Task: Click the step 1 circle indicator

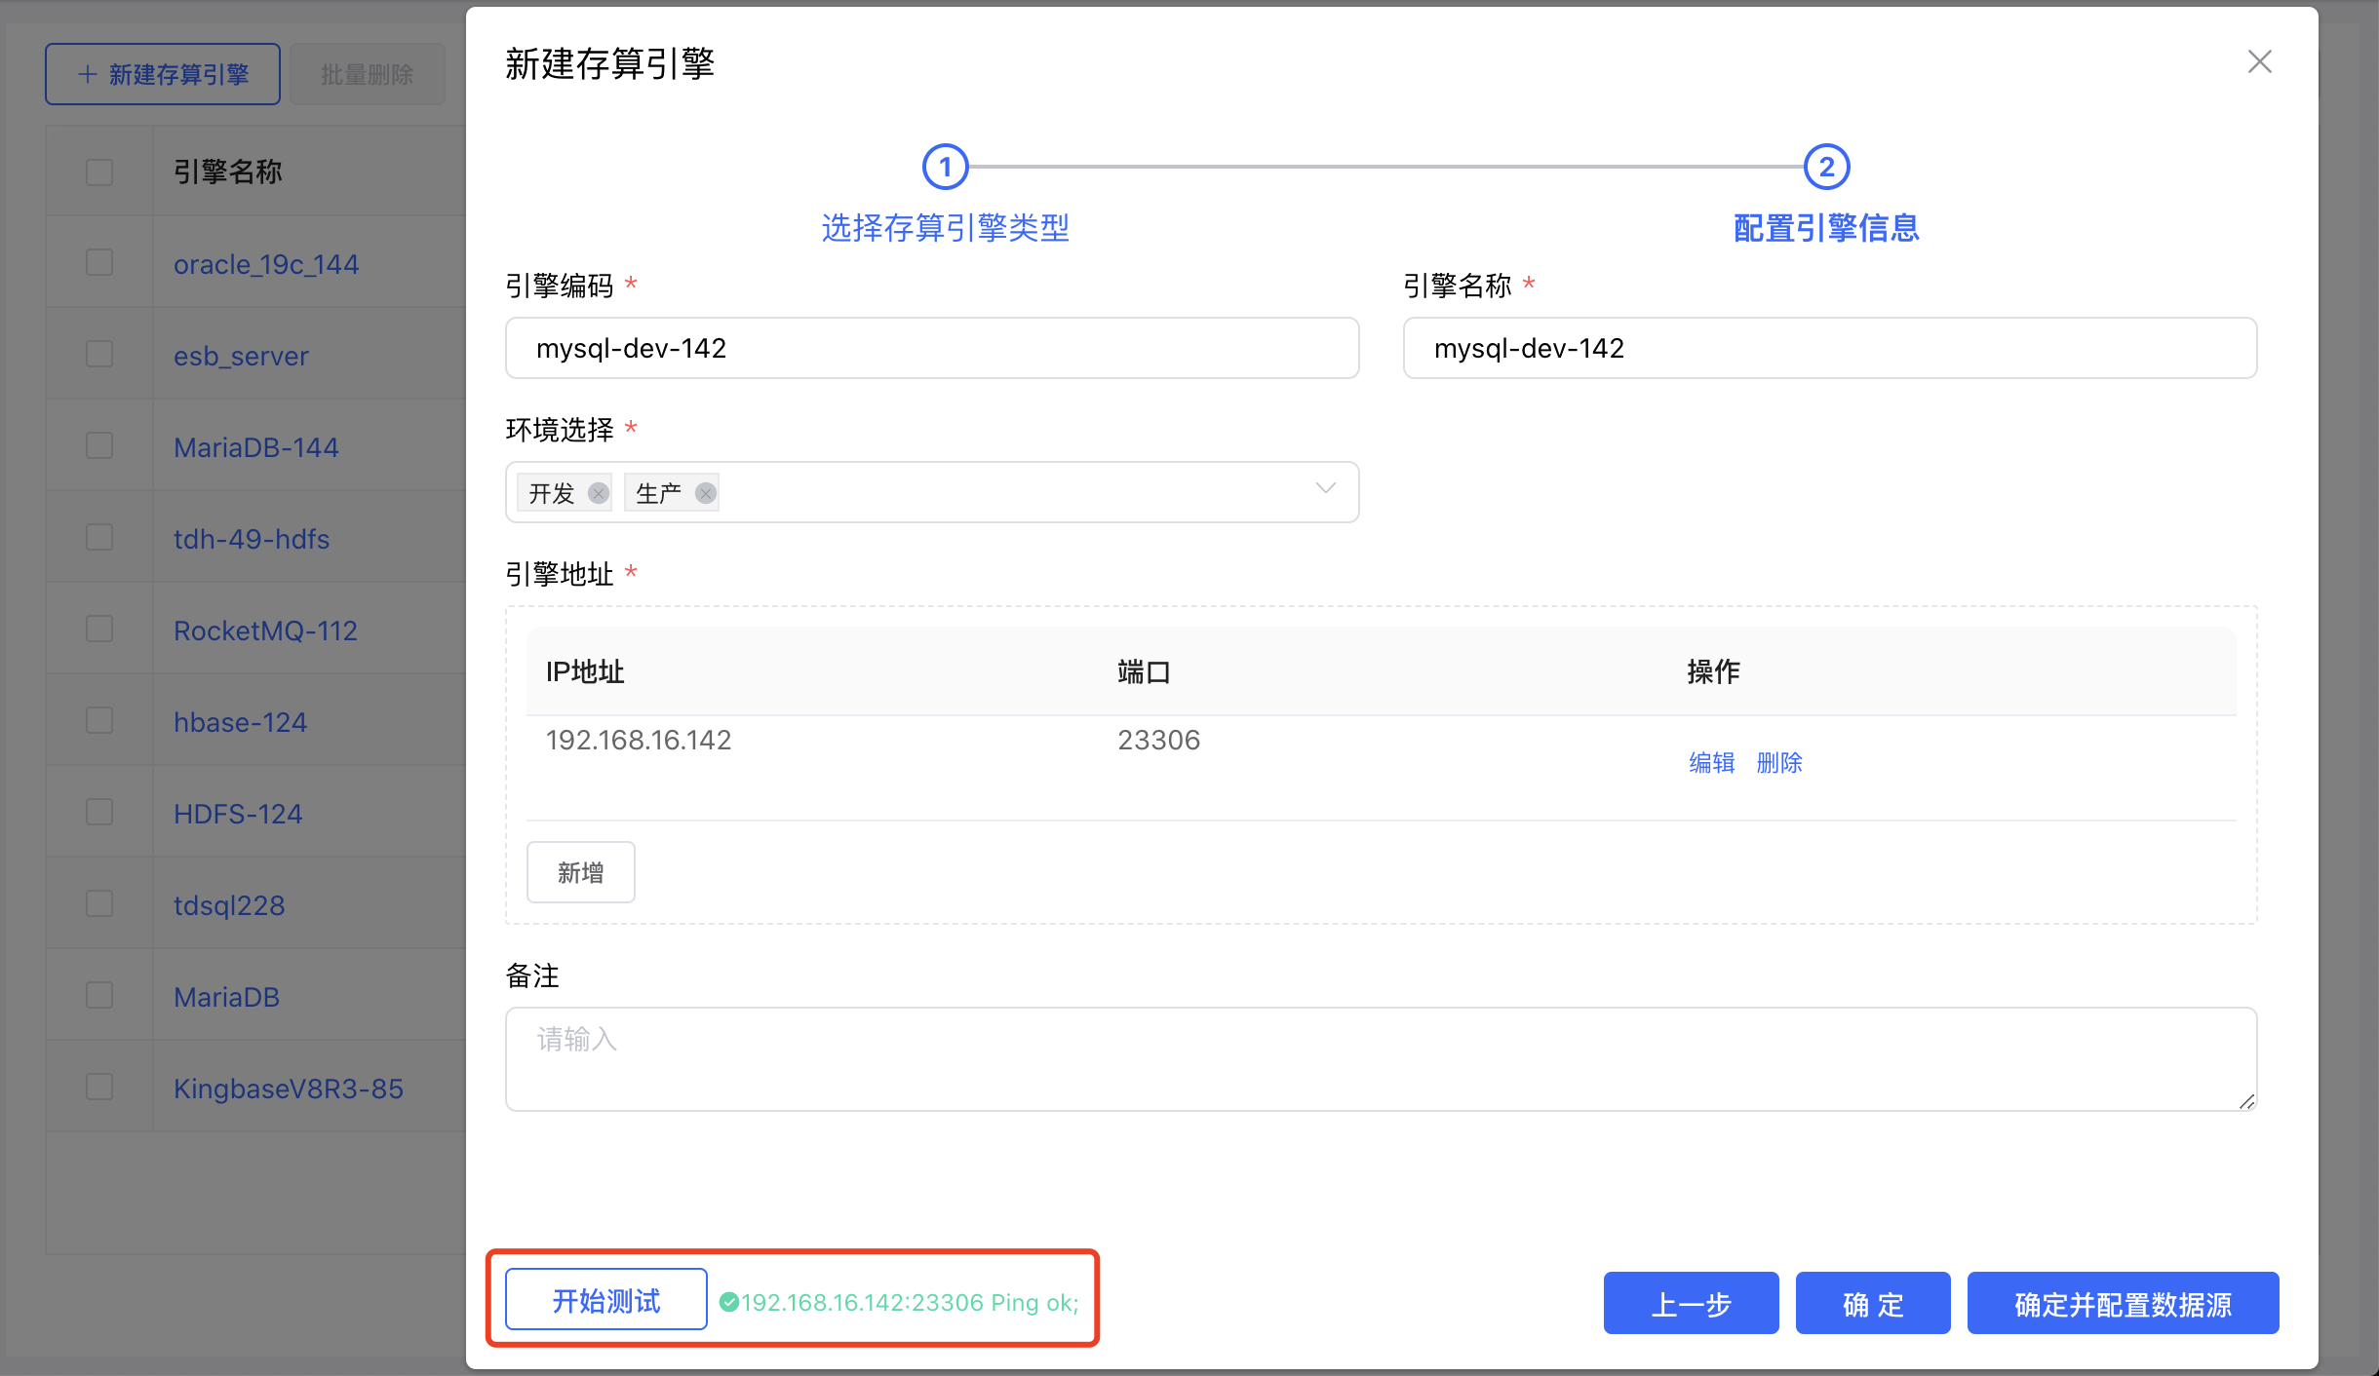Action: (x=944, y=167)
